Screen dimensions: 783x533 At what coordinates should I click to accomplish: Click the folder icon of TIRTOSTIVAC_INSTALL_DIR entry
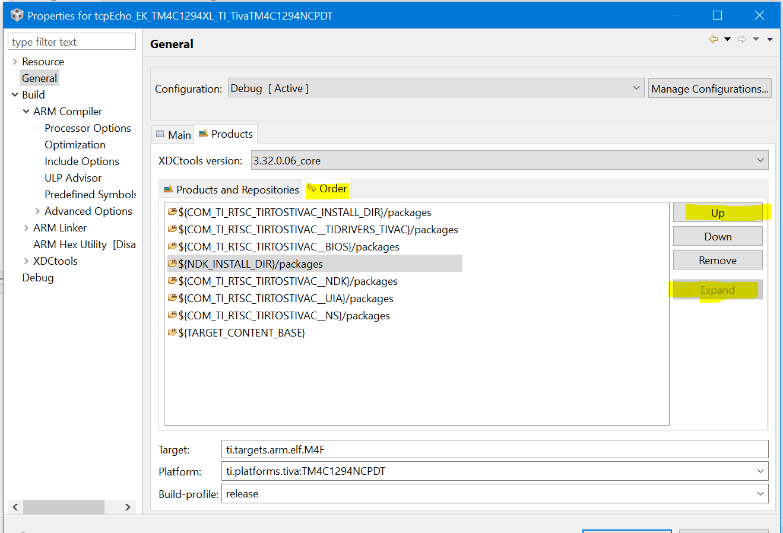pos(172,212)
